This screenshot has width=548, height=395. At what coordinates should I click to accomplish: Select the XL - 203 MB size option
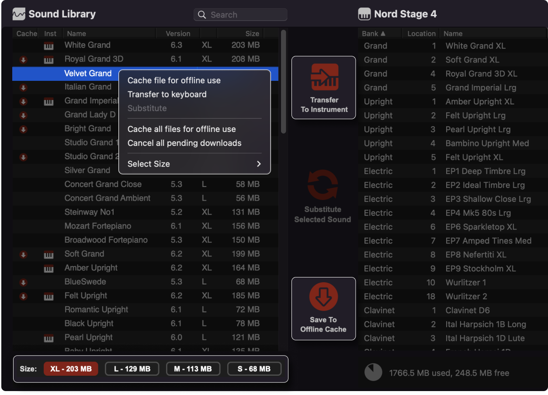click(71, 369)
